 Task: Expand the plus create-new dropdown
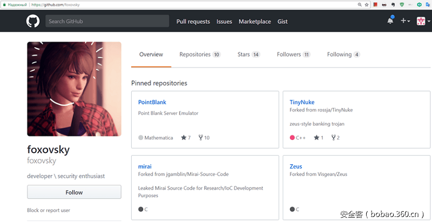tap(406, 21)
